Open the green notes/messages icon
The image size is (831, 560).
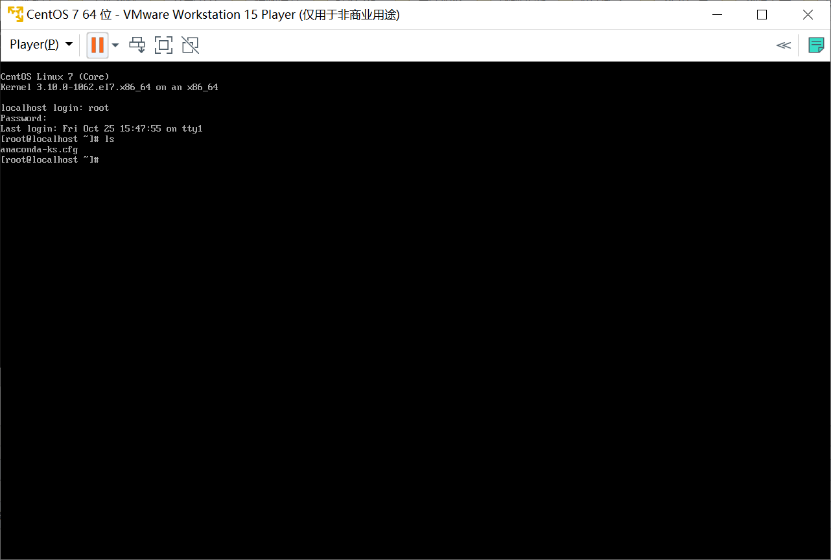816,45
